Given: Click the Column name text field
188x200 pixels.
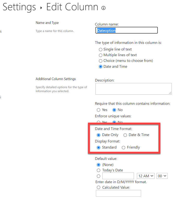Looking at the screenshot, I should point(126,30).
